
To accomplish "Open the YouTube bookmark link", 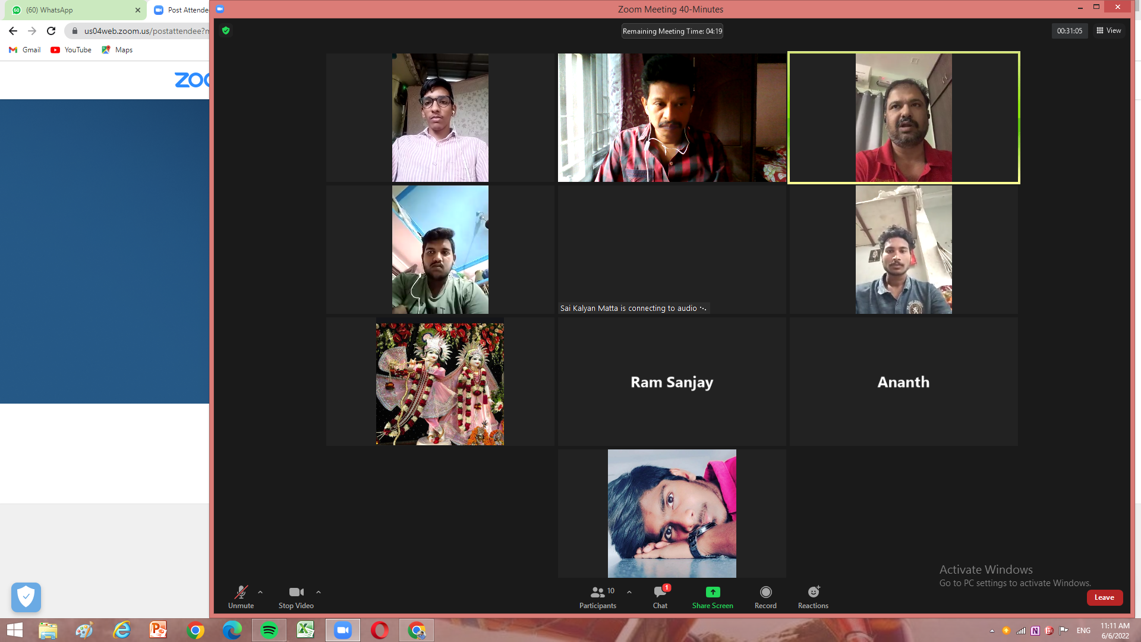I will [71, 50].
